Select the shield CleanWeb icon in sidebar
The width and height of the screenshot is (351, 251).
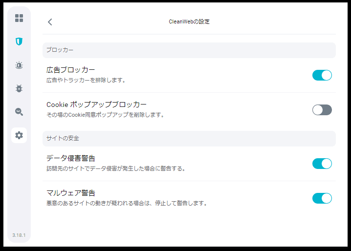pyautogui.click(x=19, y=42)
